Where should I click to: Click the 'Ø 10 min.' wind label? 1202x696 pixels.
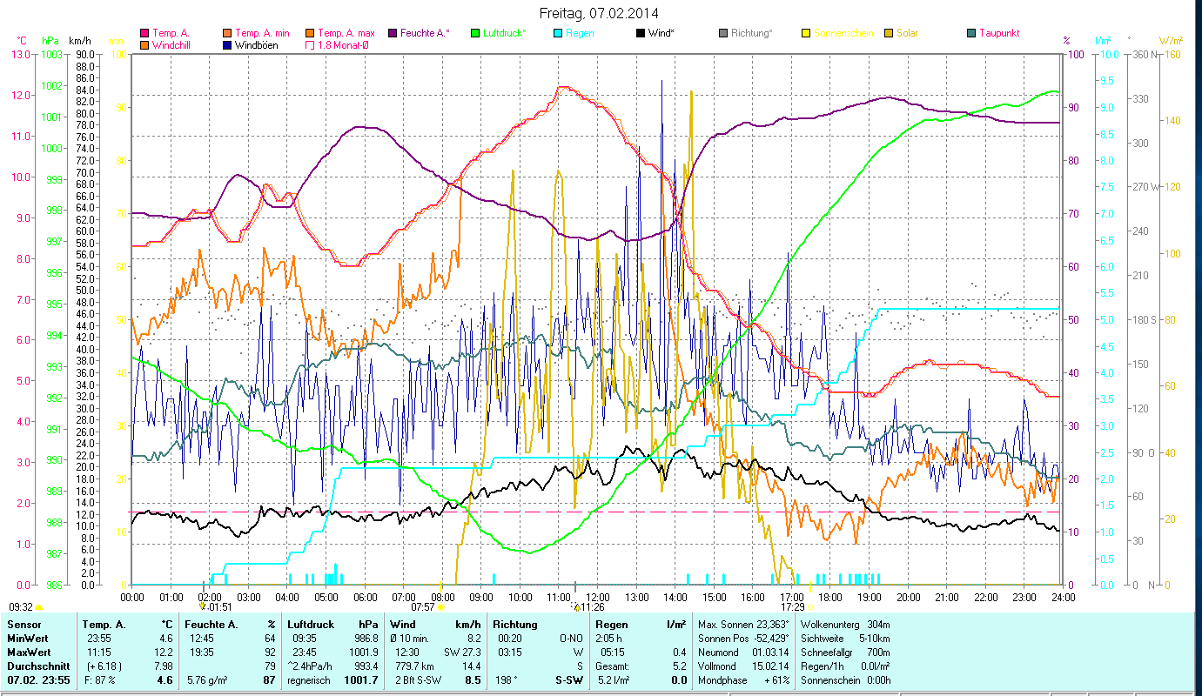[411, 639]
